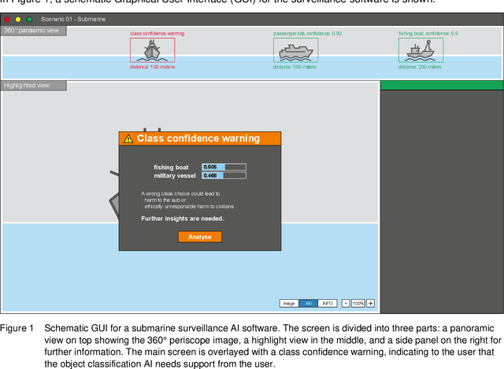
Task: Click the 100% zoom level field
Action: click(x=358, y=303)
